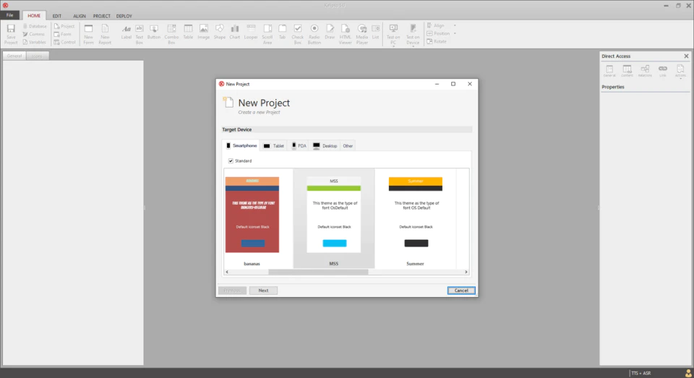This screenshot has width=694, height=378.
Task: Click the Next button
Action: (x=263, y=291)
